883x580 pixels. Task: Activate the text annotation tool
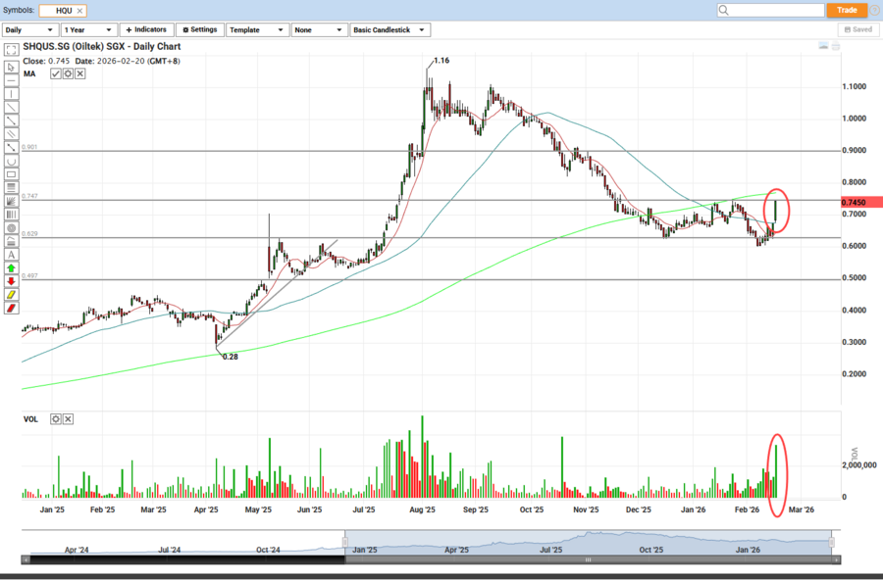tap(11, 254)
